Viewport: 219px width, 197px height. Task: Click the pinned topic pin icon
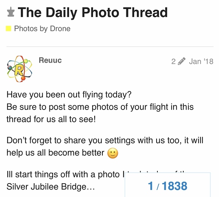click(x=11, y=12)
